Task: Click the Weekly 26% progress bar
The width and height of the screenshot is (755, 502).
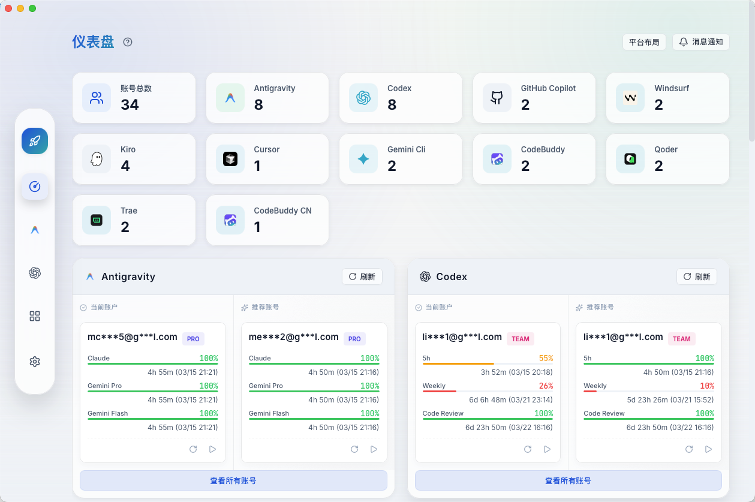Action: [487, 393]
